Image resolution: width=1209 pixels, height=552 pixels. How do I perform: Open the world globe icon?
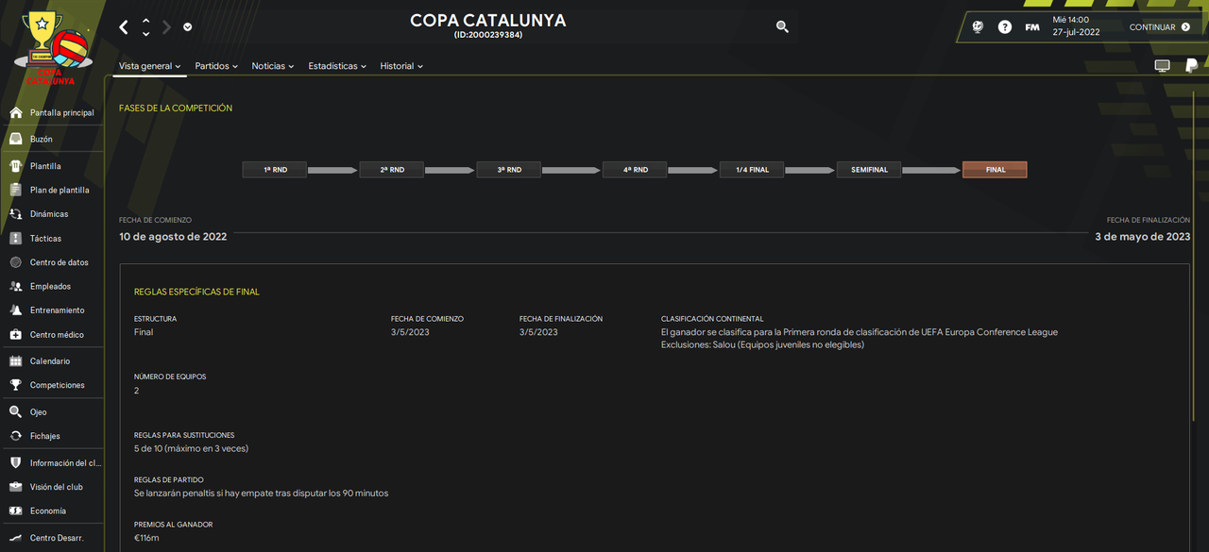coord(978,27)
